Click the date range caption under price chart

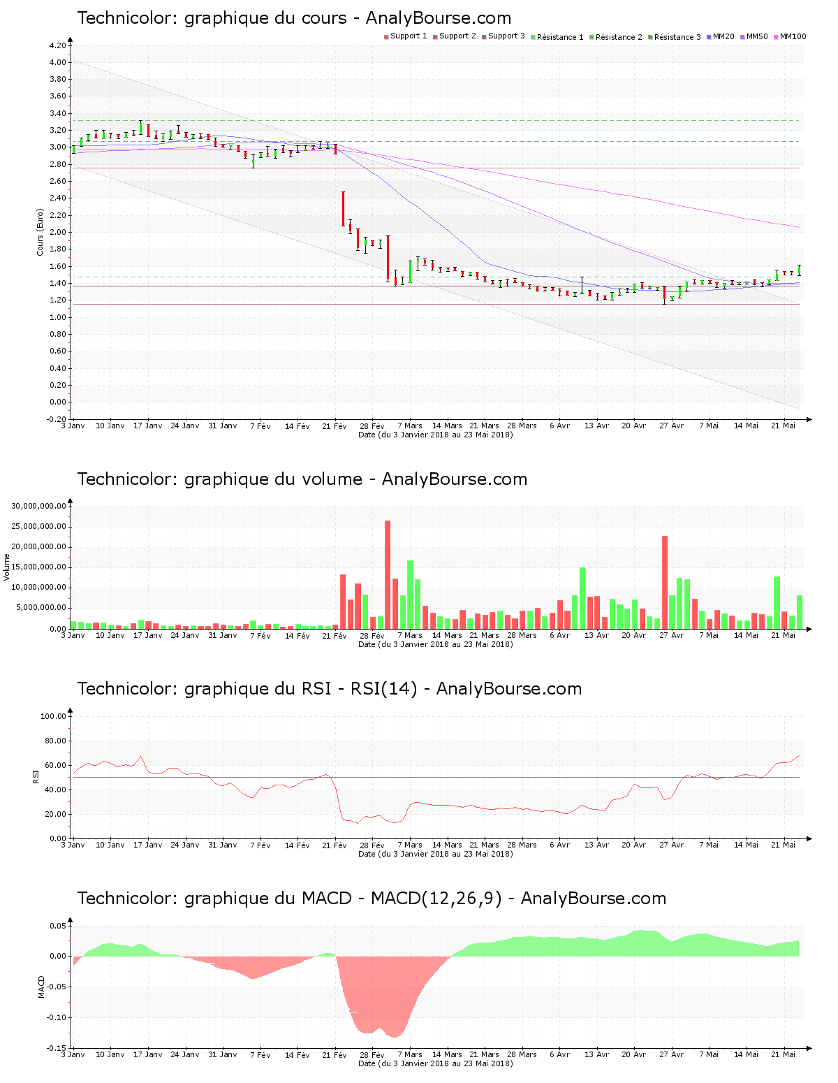point(435,435)
